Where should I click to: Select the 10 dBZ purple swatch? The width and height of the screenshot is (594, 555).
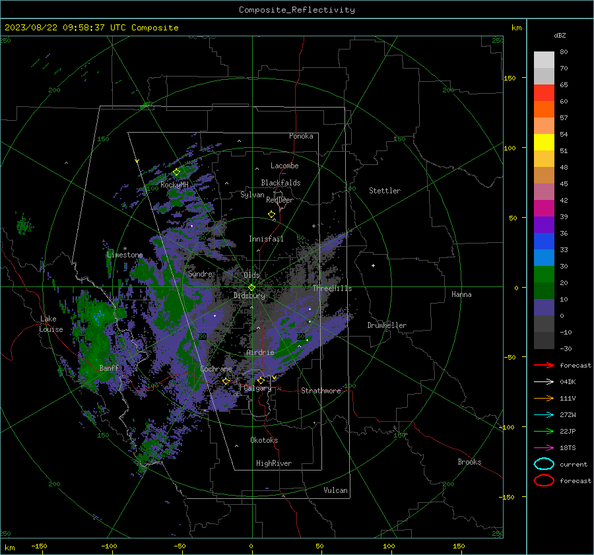pyautogui.click(x=544, y=307)
